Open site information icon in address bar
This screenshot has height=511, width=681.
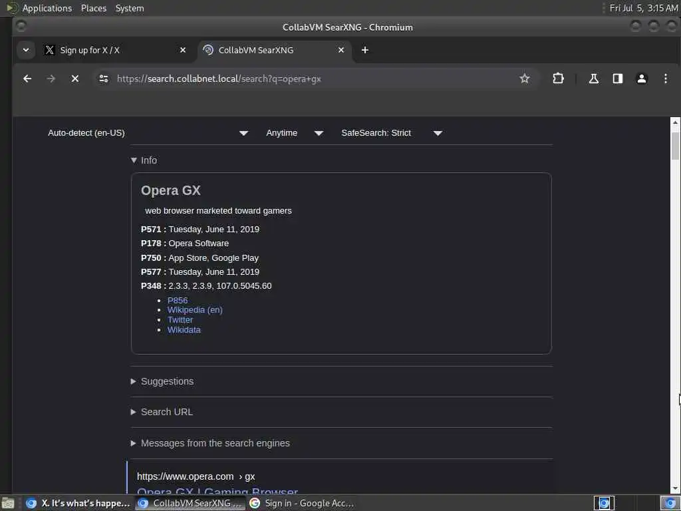click(x=103, y=79)
